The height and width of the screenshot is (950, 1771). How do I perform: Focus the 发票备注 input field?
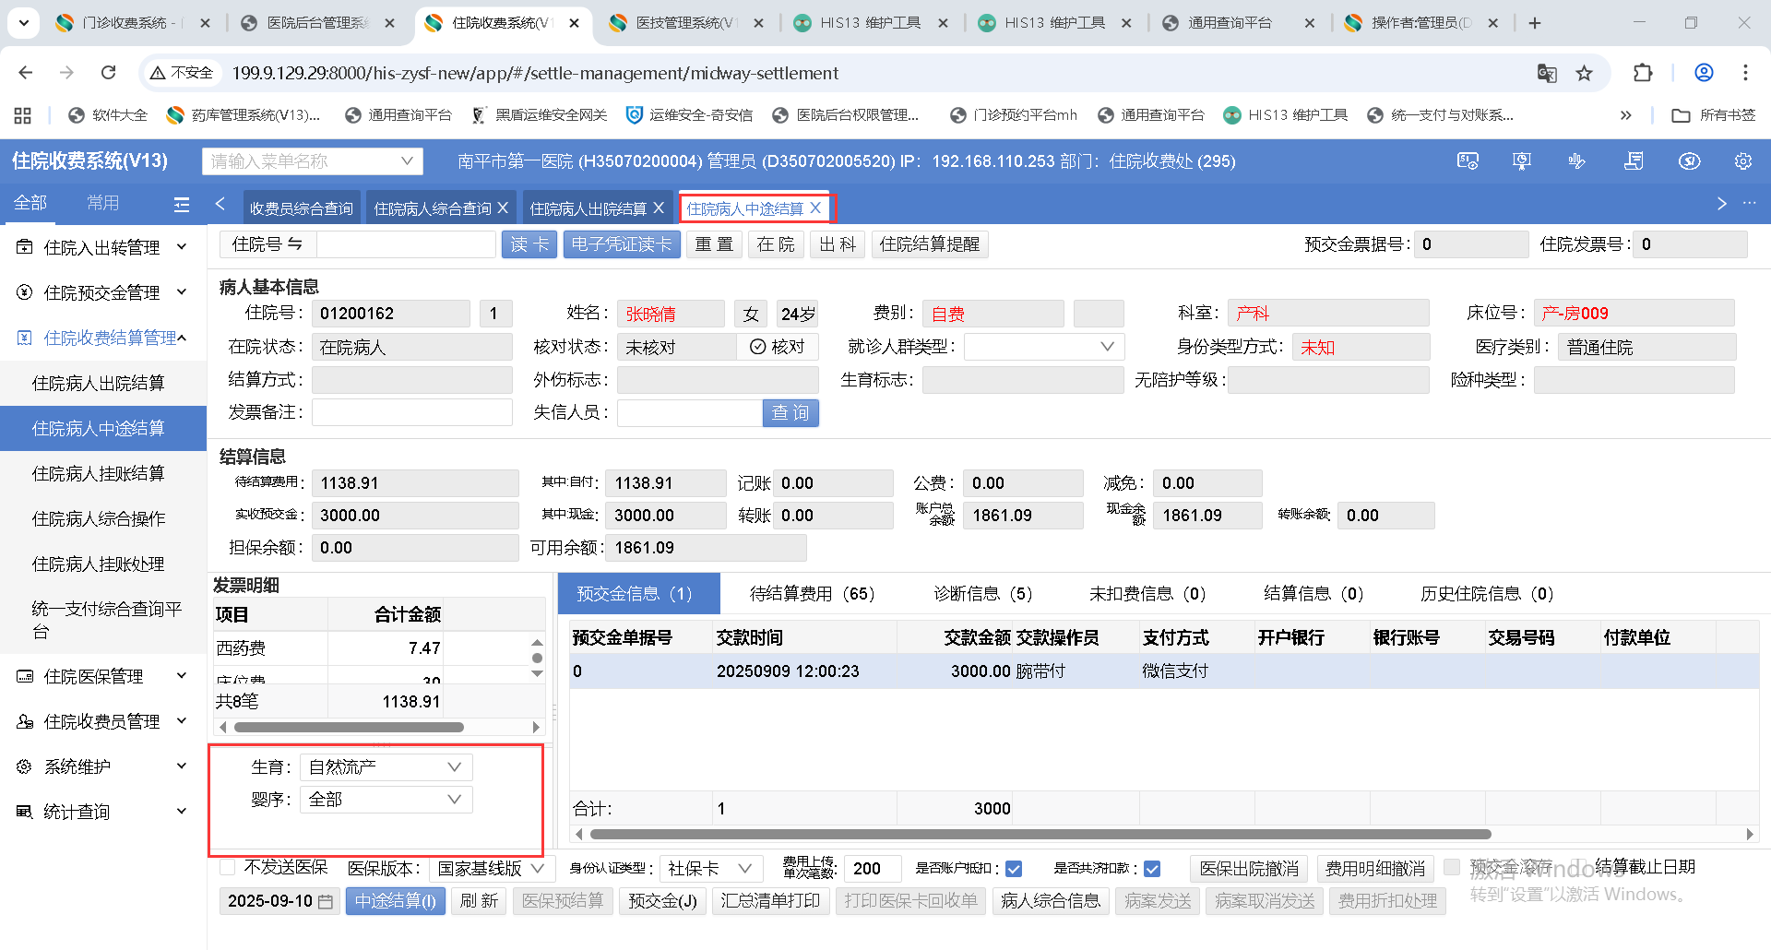[412, 412]
